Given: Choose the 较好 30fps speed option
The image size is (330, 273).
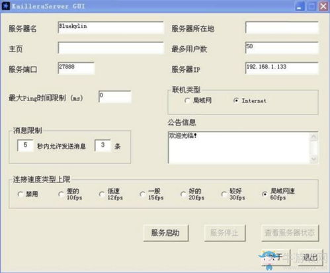Looking at the screenshot, I should 224,194.
